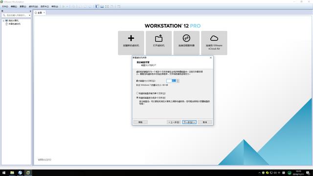313x176 pixels.
Task: Click the rightmost console view toolbar icon
Action: point(119,6)
